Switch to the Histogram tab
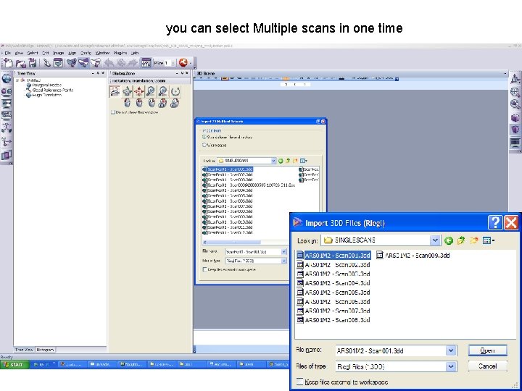This screenshot has width=522, height=391. (x=45, y=350)
